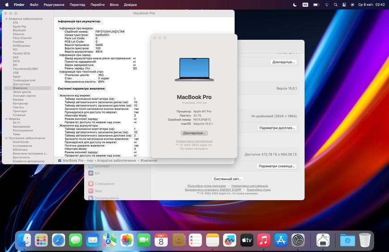The image size is (389, 252).
Task: Click the Системний звіт button
Action: [x=228, y=179]
